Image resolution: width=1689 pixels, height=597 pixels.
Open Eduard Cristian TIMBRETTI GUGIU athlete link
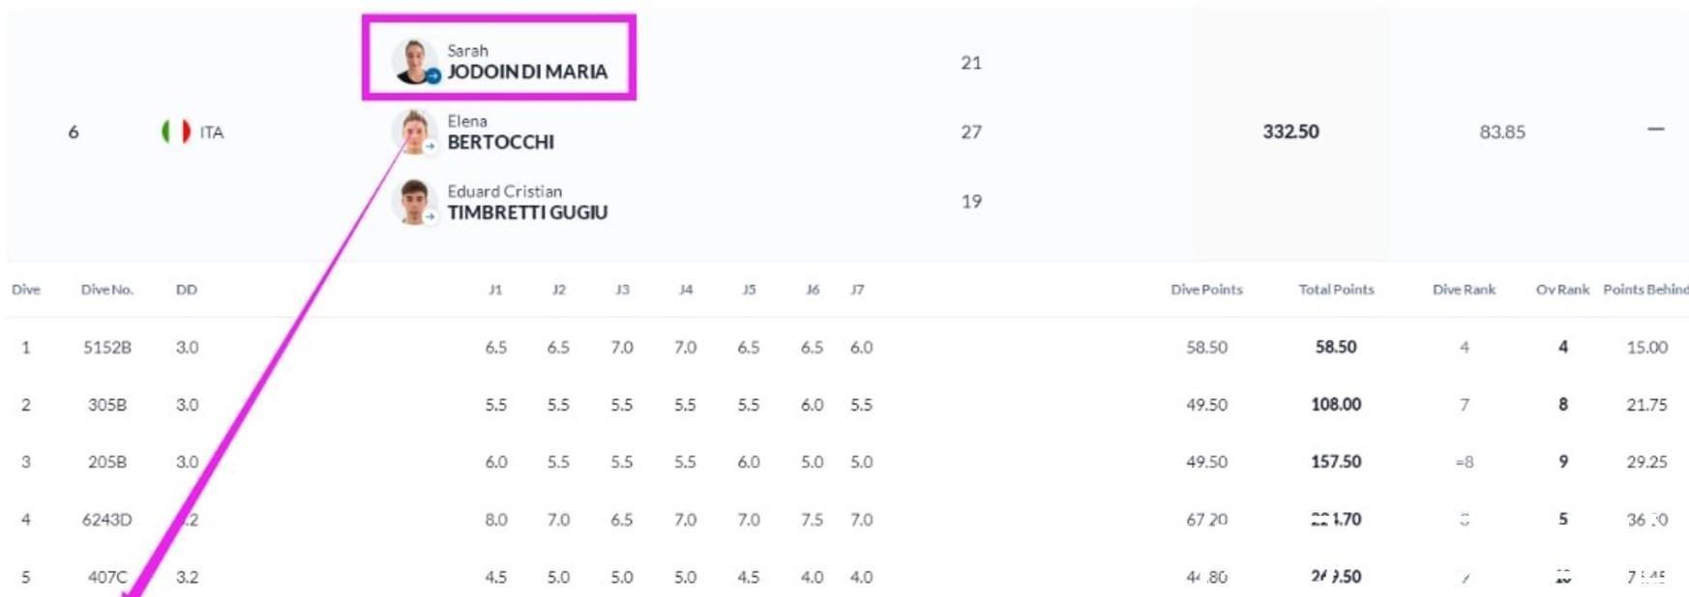pyautogui.click(x=527, y=203)
